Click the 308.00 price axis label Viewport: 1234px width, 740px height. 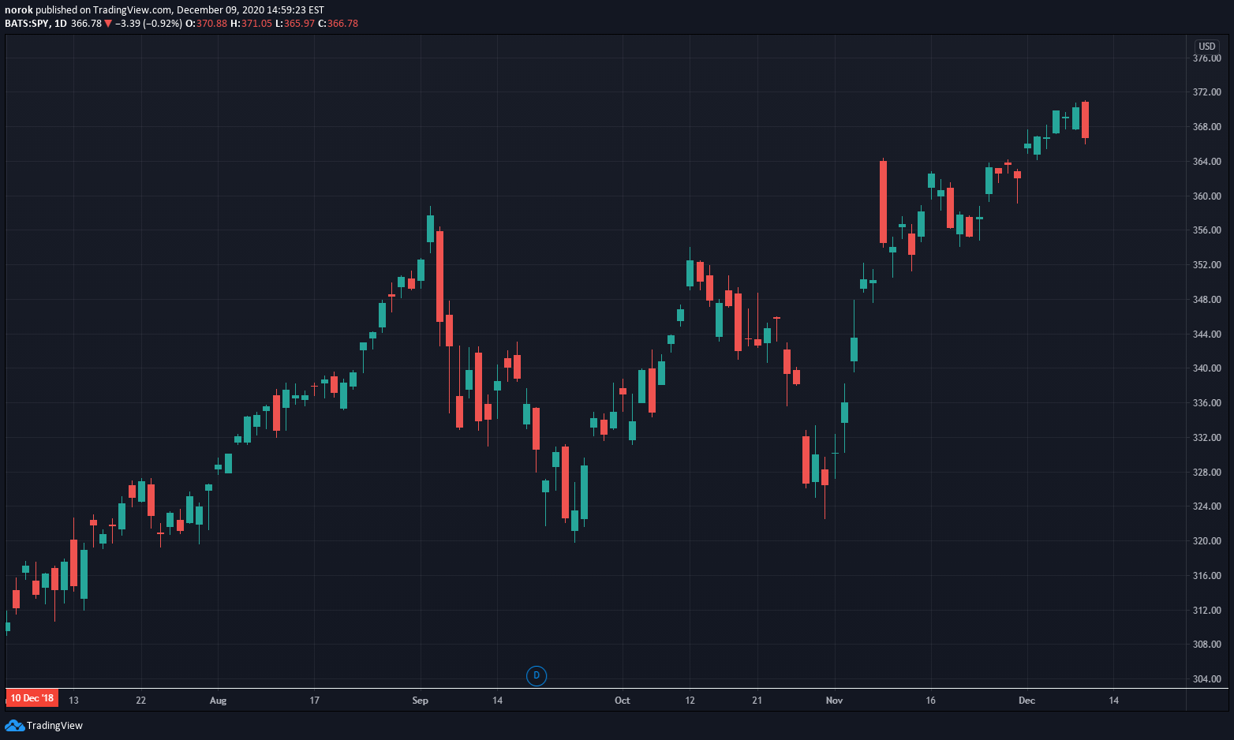pos(1206,645)
